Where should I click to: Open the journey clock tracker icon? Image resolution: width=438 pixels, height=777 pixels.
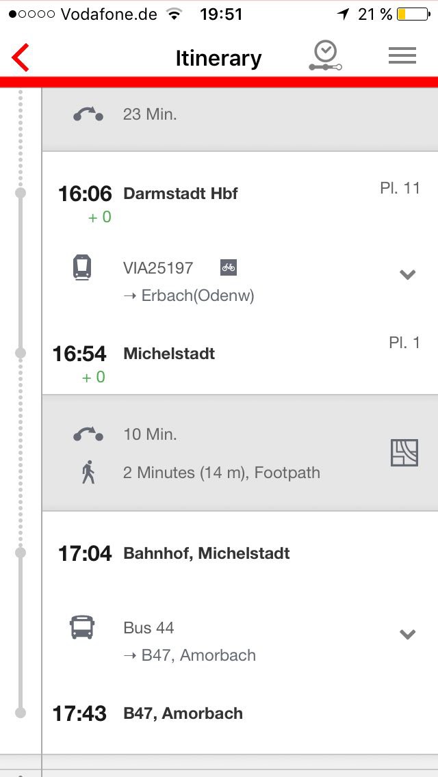click(324, 56)
